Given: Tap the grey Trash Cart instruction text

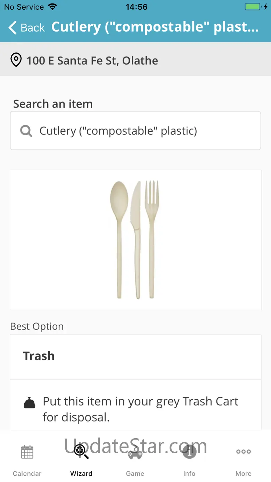Looking at the screenshot, I should click(140, 409).
